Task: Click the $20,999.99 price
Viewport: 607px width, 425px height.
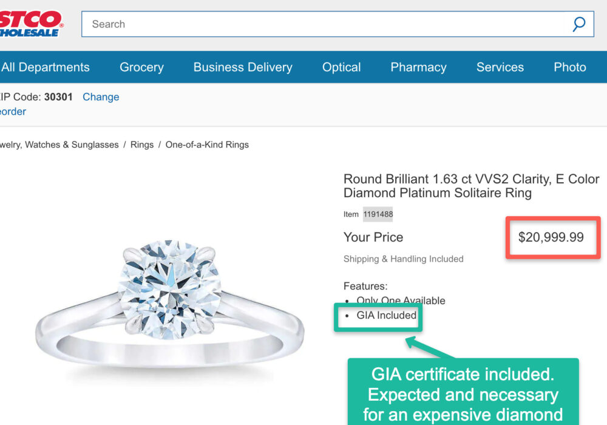Action: [551, 237]
